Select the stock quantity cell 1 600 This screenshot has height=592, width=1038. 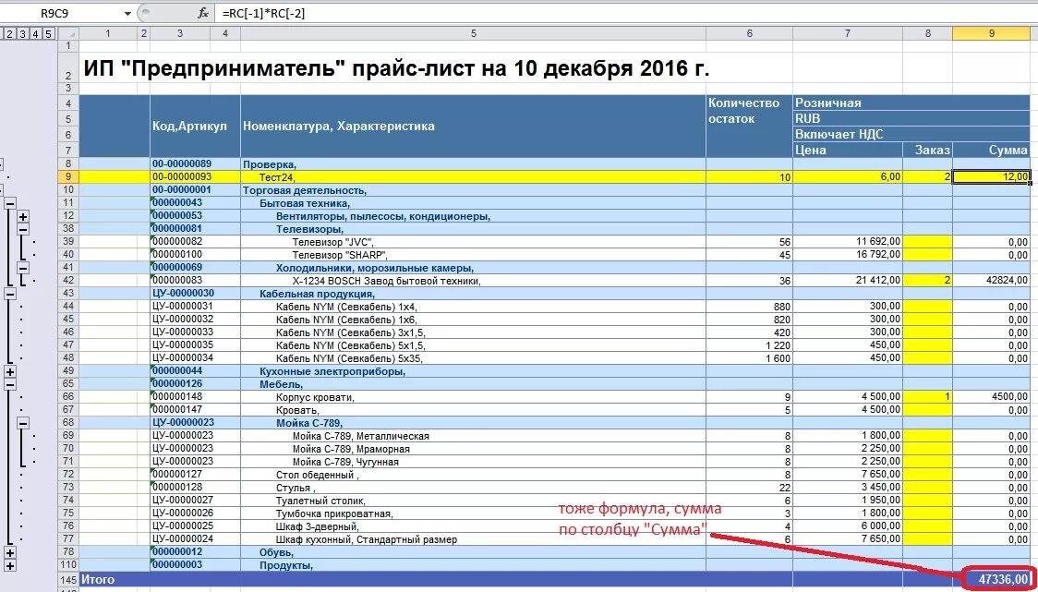click(x=749, y=358)
